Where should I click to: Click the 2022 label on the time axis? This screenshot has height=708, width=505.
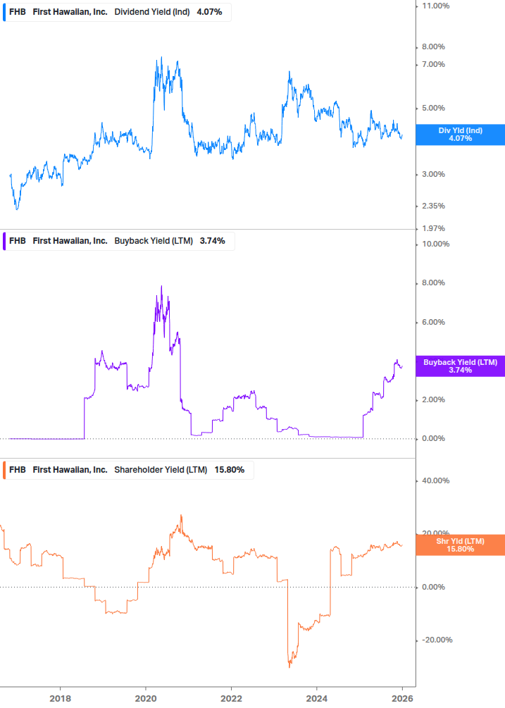[x=231, y=699]
